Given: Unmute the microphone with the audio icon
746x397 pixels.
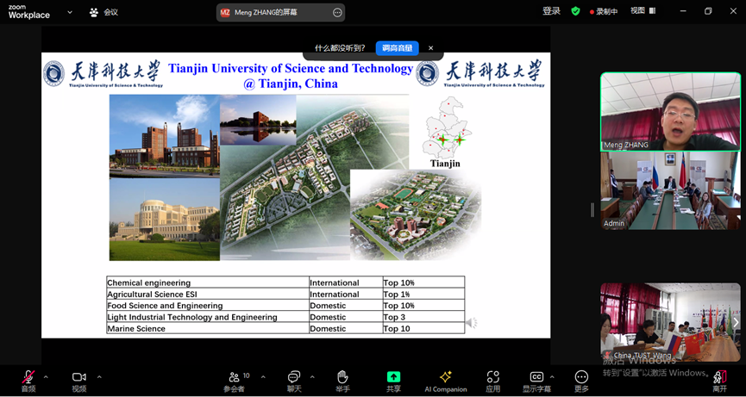Looking at the screenshot, I should pos(28,377).
